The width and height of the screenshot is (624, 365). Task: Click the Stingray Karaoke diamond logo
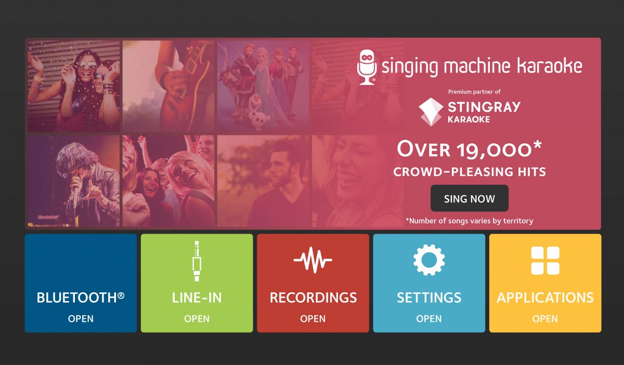[431, 112]
